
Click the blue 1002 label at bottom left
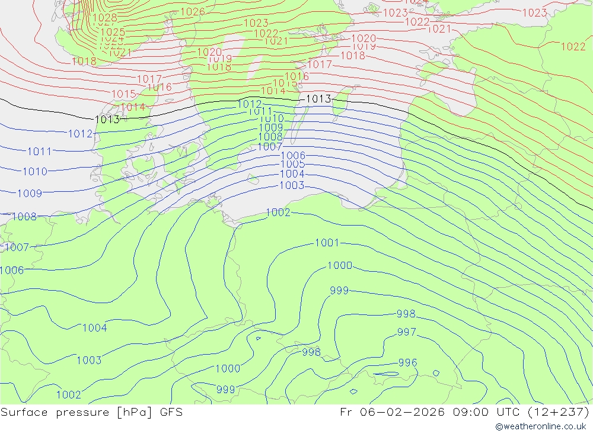(68, 395)
